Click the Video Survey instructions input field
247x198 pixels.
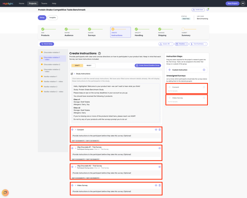click(116, 191)
